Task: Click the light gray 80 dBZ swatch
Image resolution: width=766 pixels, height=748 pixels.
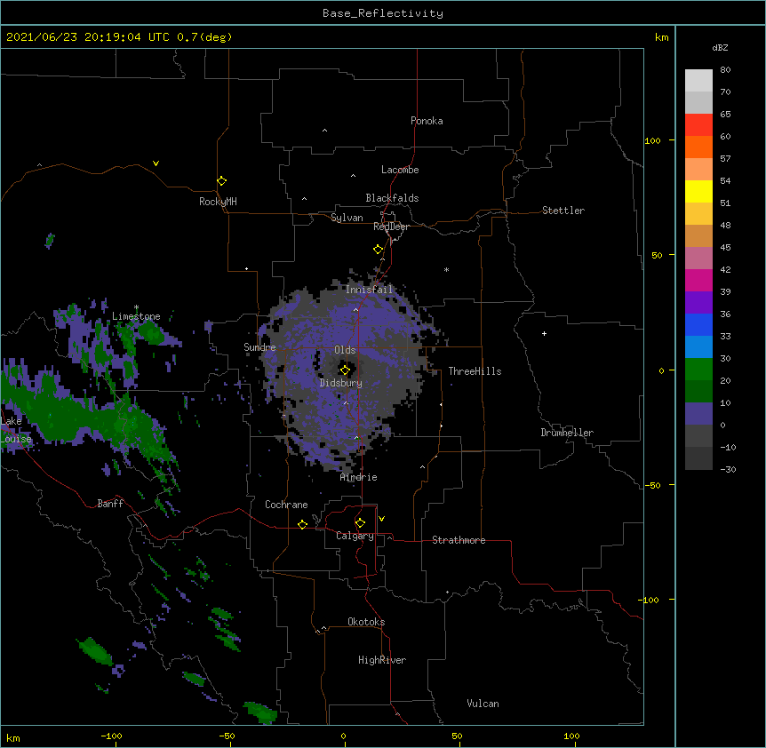Action: [698, 80]
